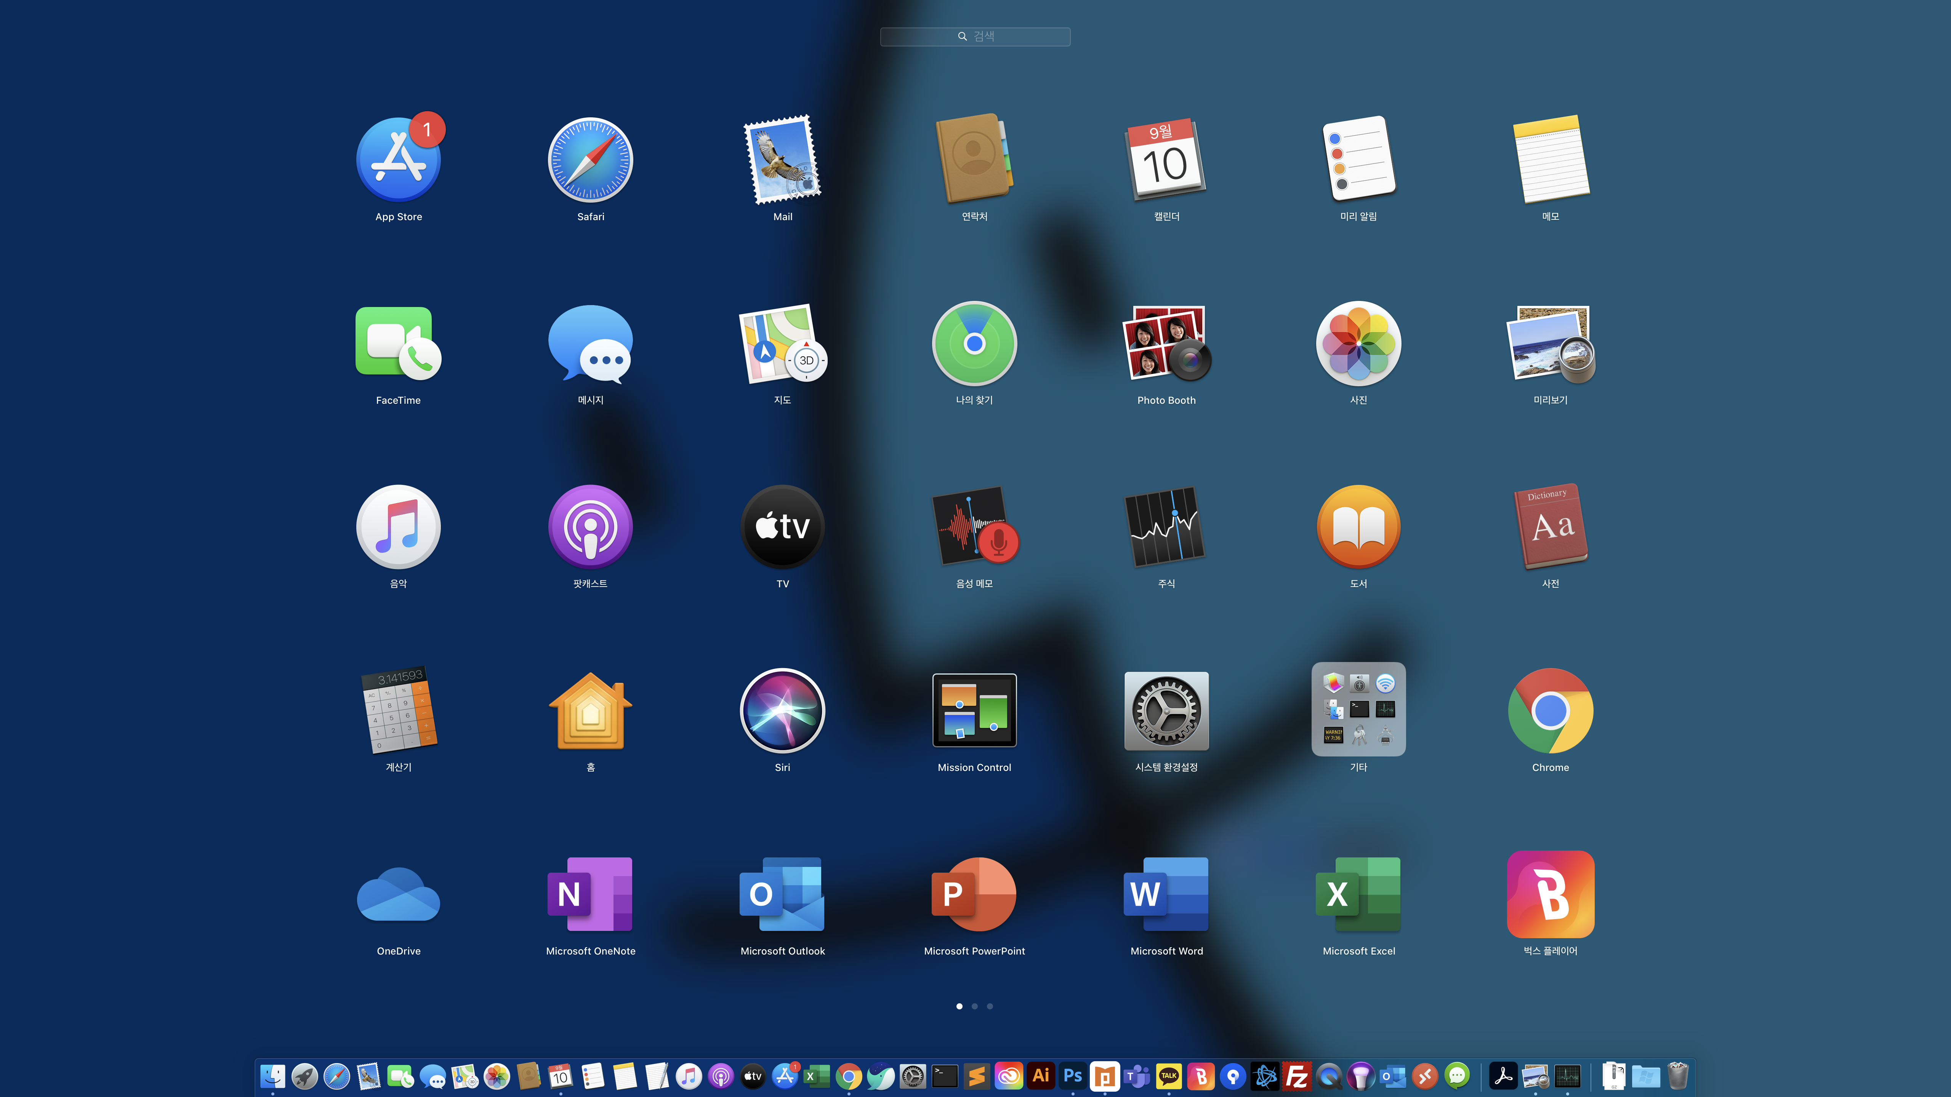Open the Trash in the Dock

click(x=1677, y=1076)
